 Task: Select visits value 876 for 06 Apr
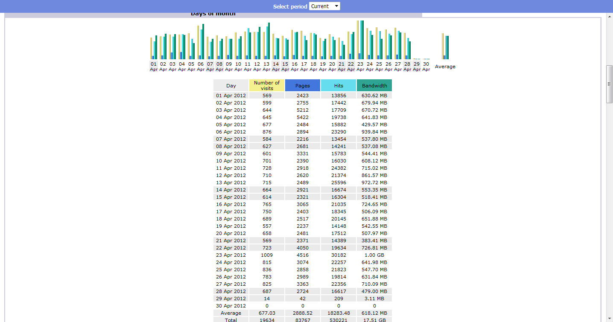(267, 132)
